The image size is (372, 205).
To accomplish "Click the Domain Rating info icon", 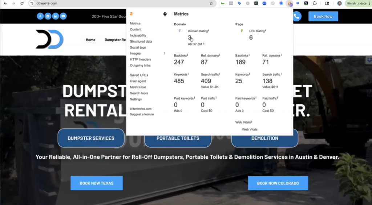I will click(x=209, y=31).
